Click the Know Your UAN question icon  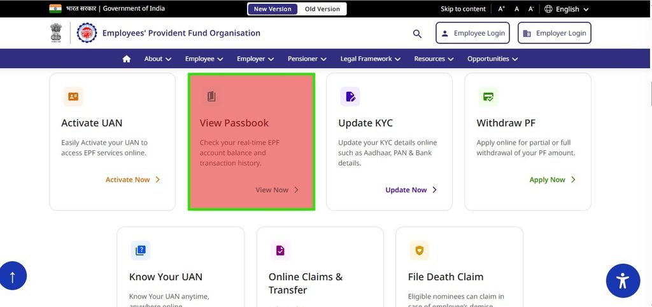point(141,250)
